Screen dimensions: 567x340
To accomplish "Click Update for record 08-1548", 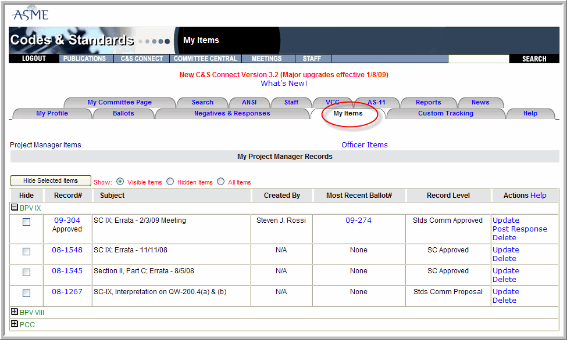I will (x=505, y=249).
